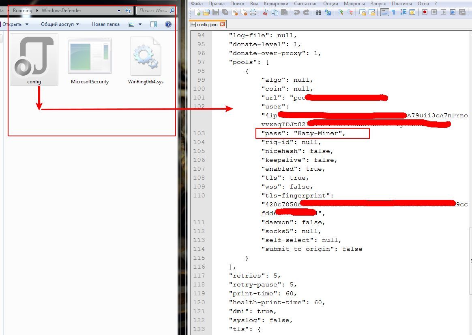
Task: Change view with the view icon button
Action: click(x=131, y=24)
